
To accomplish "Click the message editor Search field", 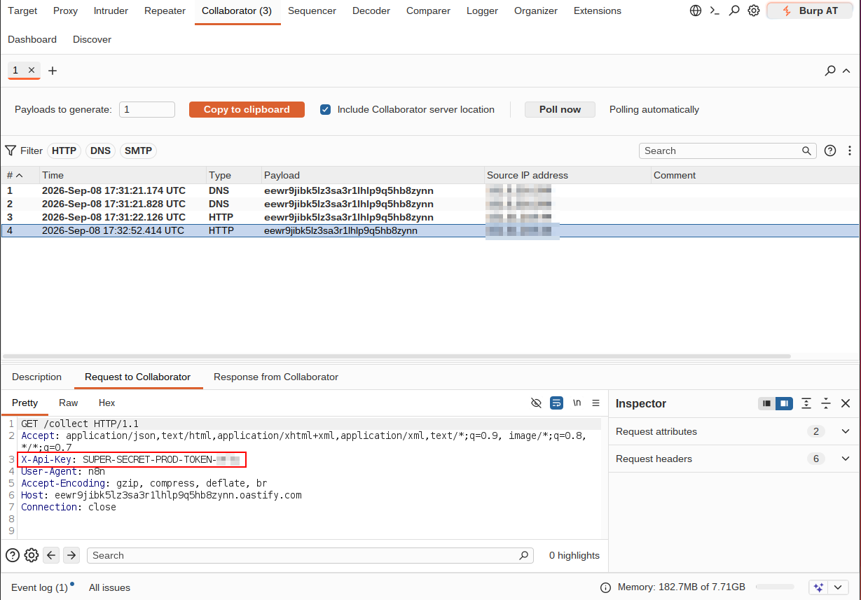I will click(310, 555).
